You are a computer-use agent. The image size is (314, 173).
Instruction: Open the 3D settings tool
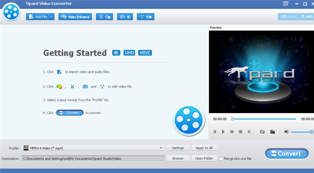(x=125, y=17)
